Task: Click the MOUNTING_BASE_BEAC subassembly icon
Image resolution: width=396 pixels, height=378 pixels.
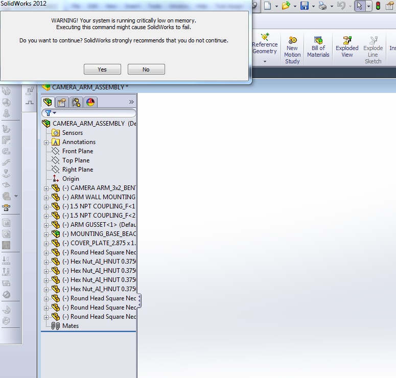Action: click(56, 234)
